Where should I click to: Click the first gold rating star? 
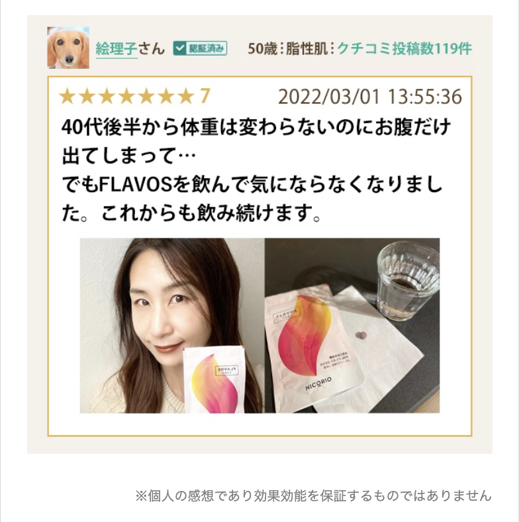[68, 96]
